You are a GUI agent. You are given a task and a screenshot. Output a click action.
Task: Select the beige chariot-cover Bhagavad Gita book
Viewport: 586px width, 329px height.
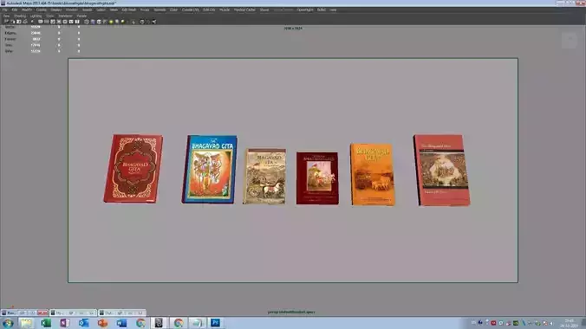(x=264, y=177)
